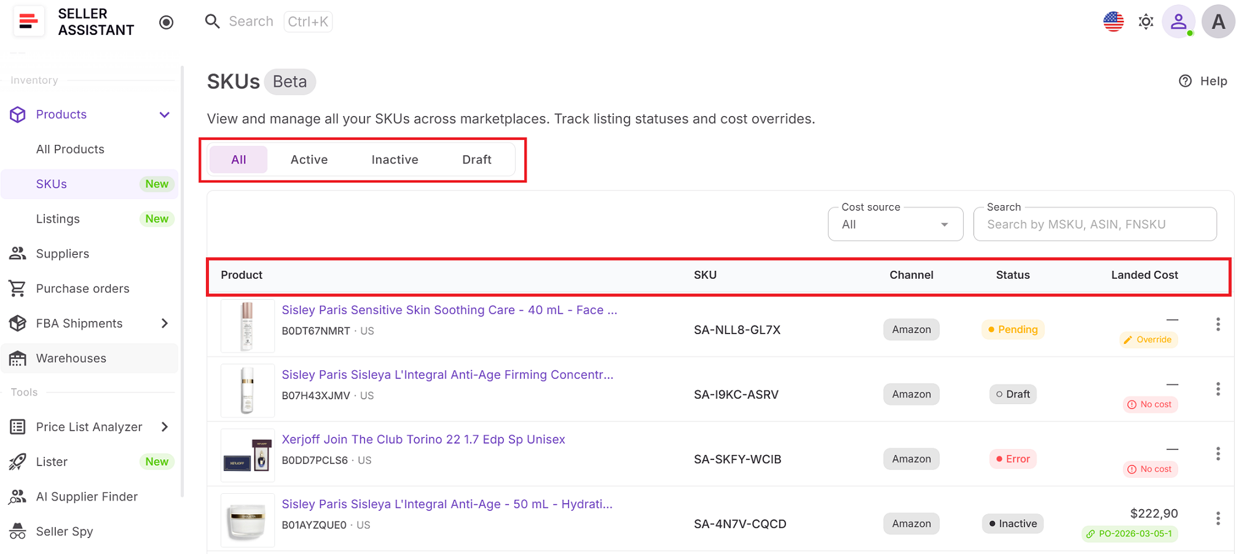Image resolution: width=1239 pixels, height=554 pixels.
Task: Toggle the light/dark theme sun icon
Action: 1146,22
